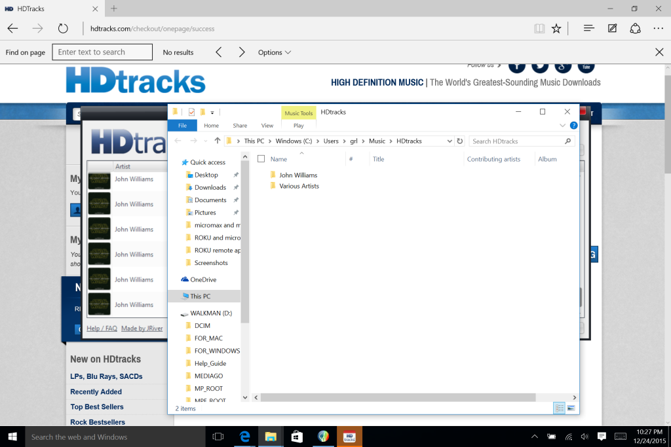The width and height of the screenshot is (671, 447).
Task: Switch to large thumbnails view icon
Action: click(x=571, y=408)
